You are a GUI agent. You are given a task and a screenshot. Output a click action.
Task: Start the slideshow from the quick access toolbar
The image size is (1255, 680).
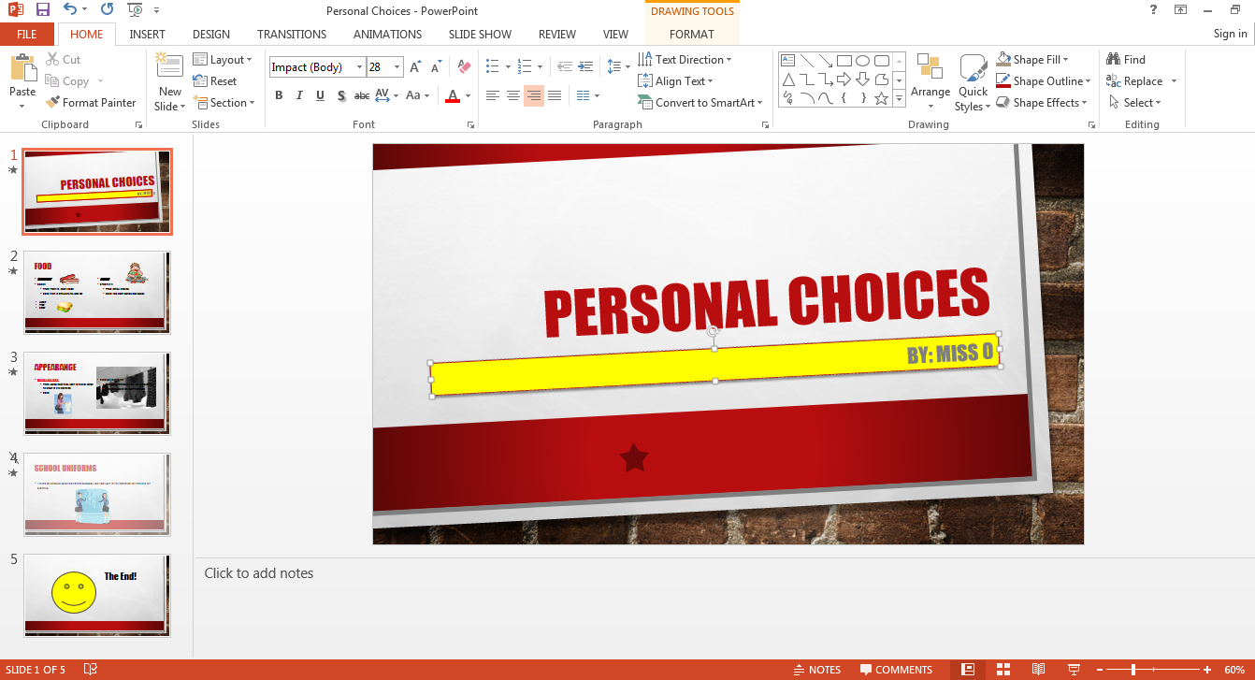[135, 10]
